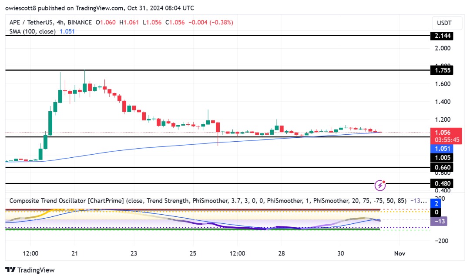The width and height of the screenshot is (470, 279).
Task: Select the 1.755 horizontal resistance line
Action: click(x=218, y=70)
